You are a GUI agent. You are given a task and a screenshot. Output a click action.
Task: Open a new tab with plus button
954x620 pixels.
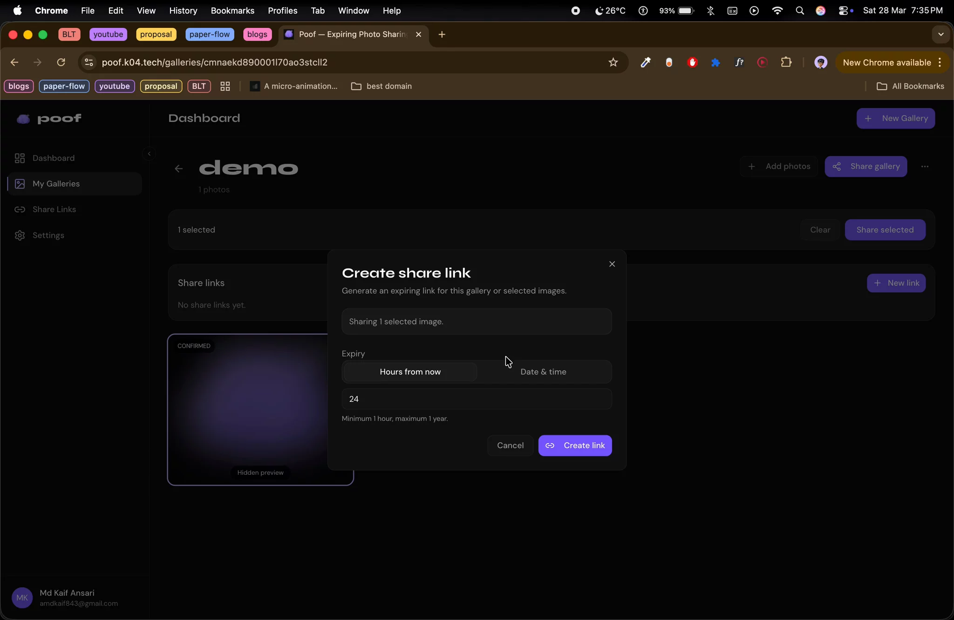[442, 34]
